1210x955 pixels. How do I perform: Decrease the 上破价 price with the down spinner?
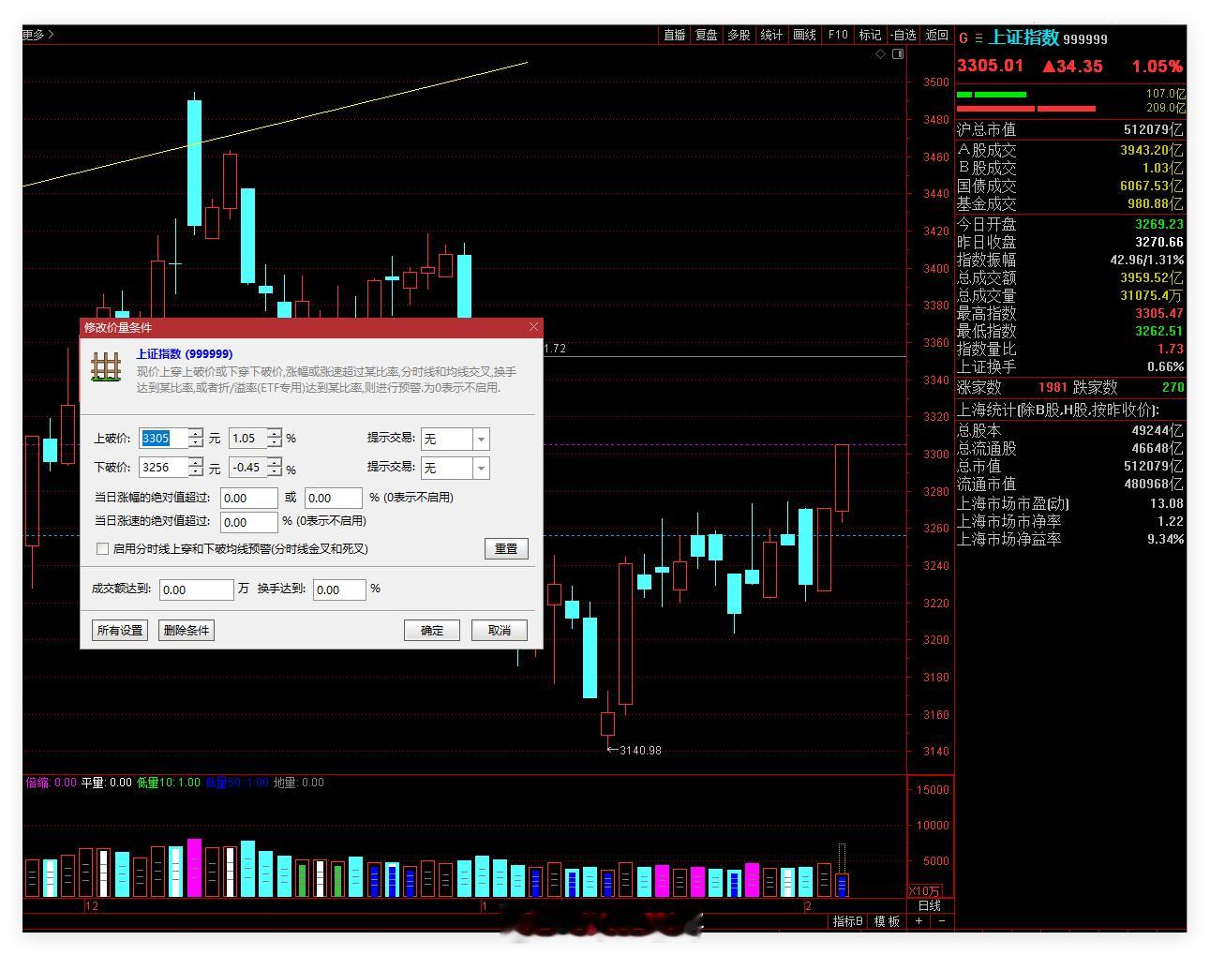[195, 443]
